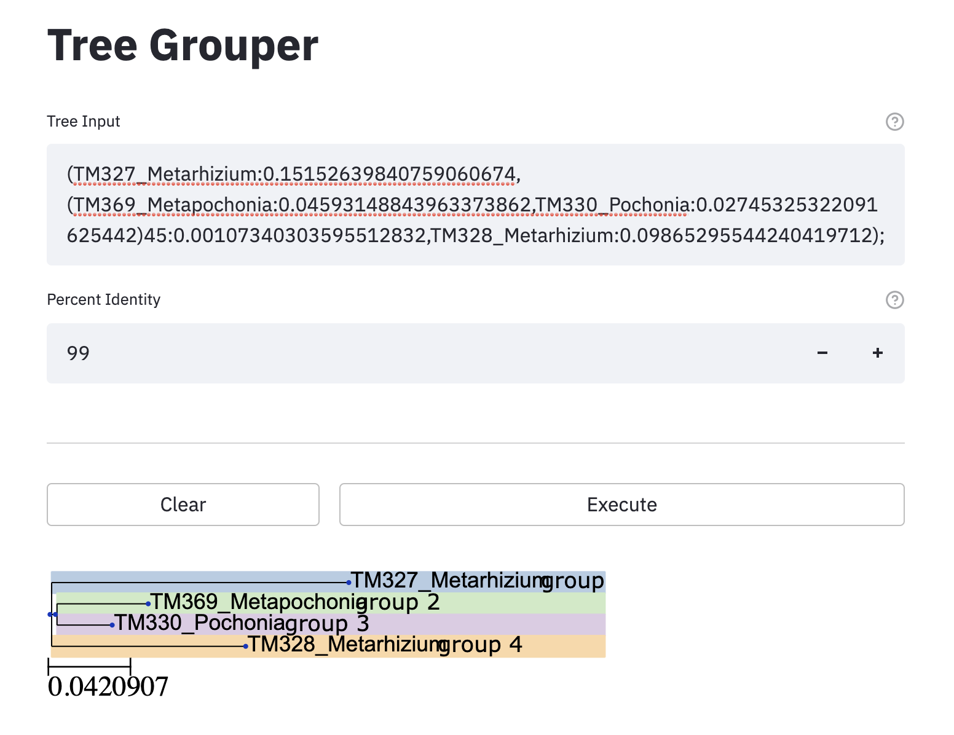Click the TM327_Metarhizium leaf node dot
The image size is (954, 735).
[350, 582]
